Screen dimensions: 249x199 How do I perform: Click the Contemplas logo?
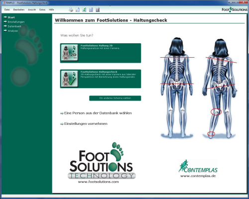click(x=198, y=166)
